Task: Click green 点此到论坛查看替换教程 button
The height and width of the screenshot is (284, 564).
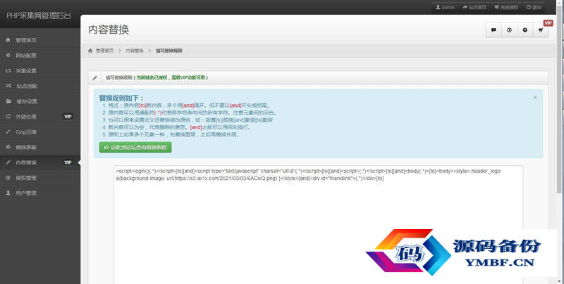Action: click(x=135, y=148)
